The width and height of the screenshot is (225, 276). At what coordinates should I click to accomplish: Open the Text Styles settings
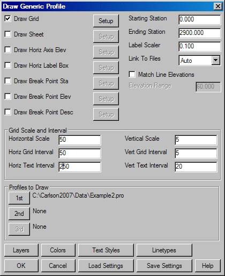106,250
